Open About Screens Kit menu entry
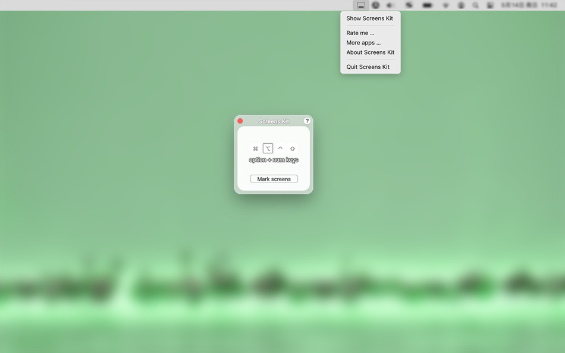Screen dimensions: 565x353 pos(370,52)
